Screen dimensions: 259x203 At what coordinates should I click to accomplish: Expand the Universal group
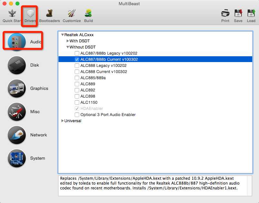pos(62,121)
